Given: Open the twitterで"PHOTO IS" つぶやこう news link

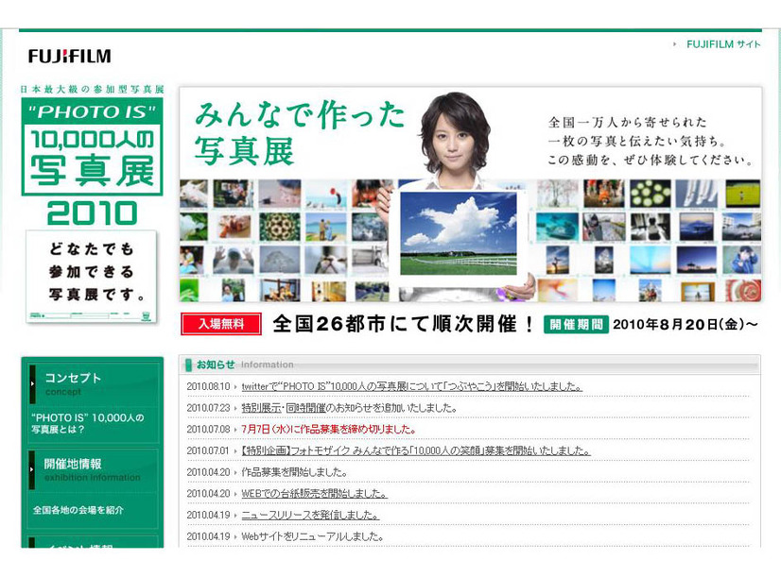Looking at the screenshot, I should (x=411, y=386).
